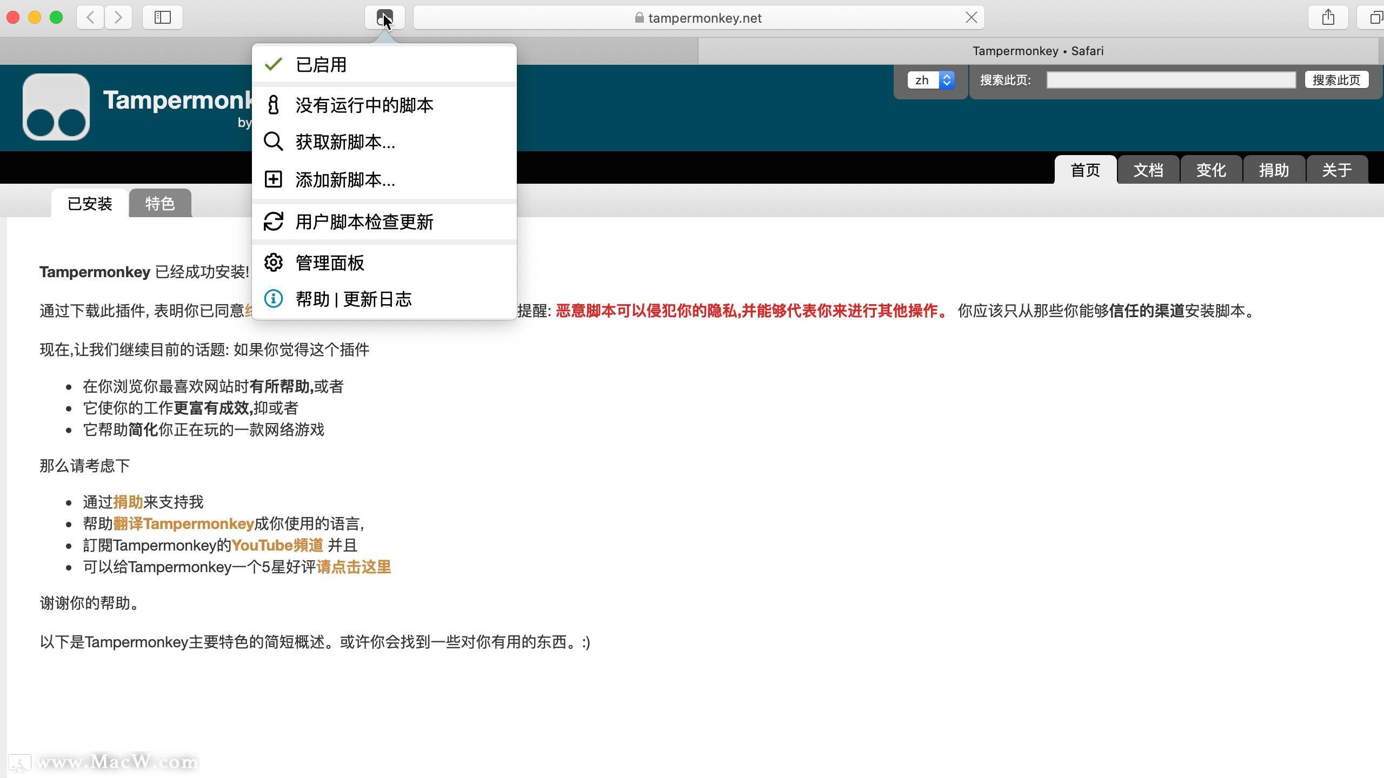Focus the 搜索此页 search field
Screen dimensions: 1384x778
pyautogui.click(x=1171, y=80)
